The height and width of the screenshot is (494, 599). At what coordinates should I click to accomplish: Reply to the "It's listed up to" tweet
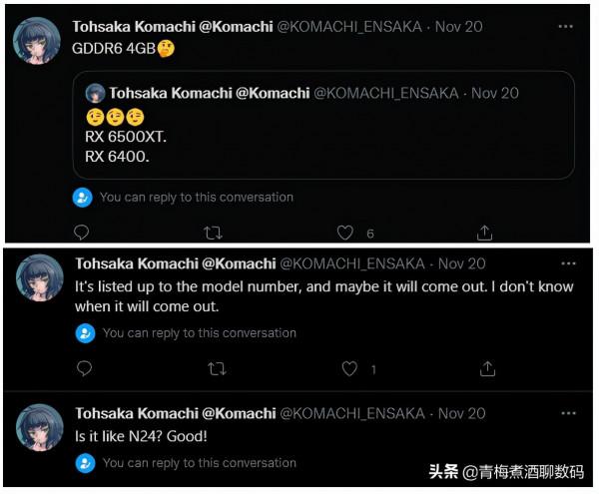tap(85, 369)
